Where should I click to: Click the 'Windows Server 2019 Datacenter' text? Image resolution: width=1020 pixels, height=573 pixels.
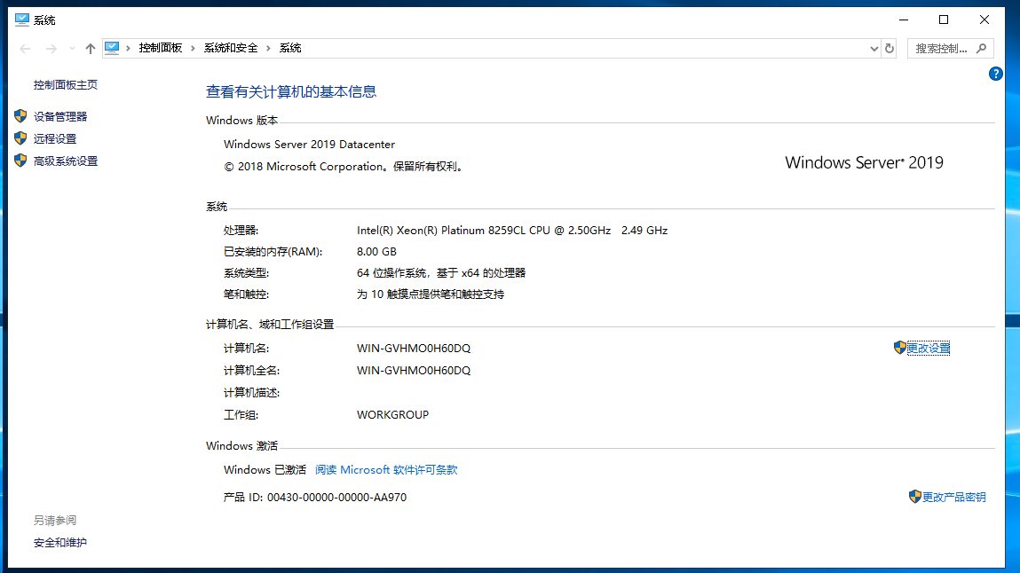[x=309, y=145]
